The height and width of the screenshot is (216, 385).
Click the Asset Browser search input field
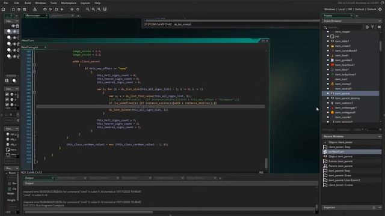pyautogui.click(x=345, y=28)
